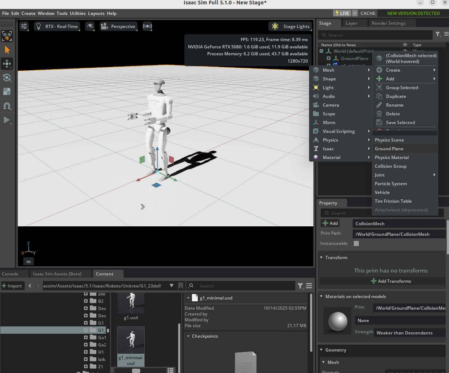Open the Create menu in menu bar
449x373 pixels.
(x=28, y=13)
